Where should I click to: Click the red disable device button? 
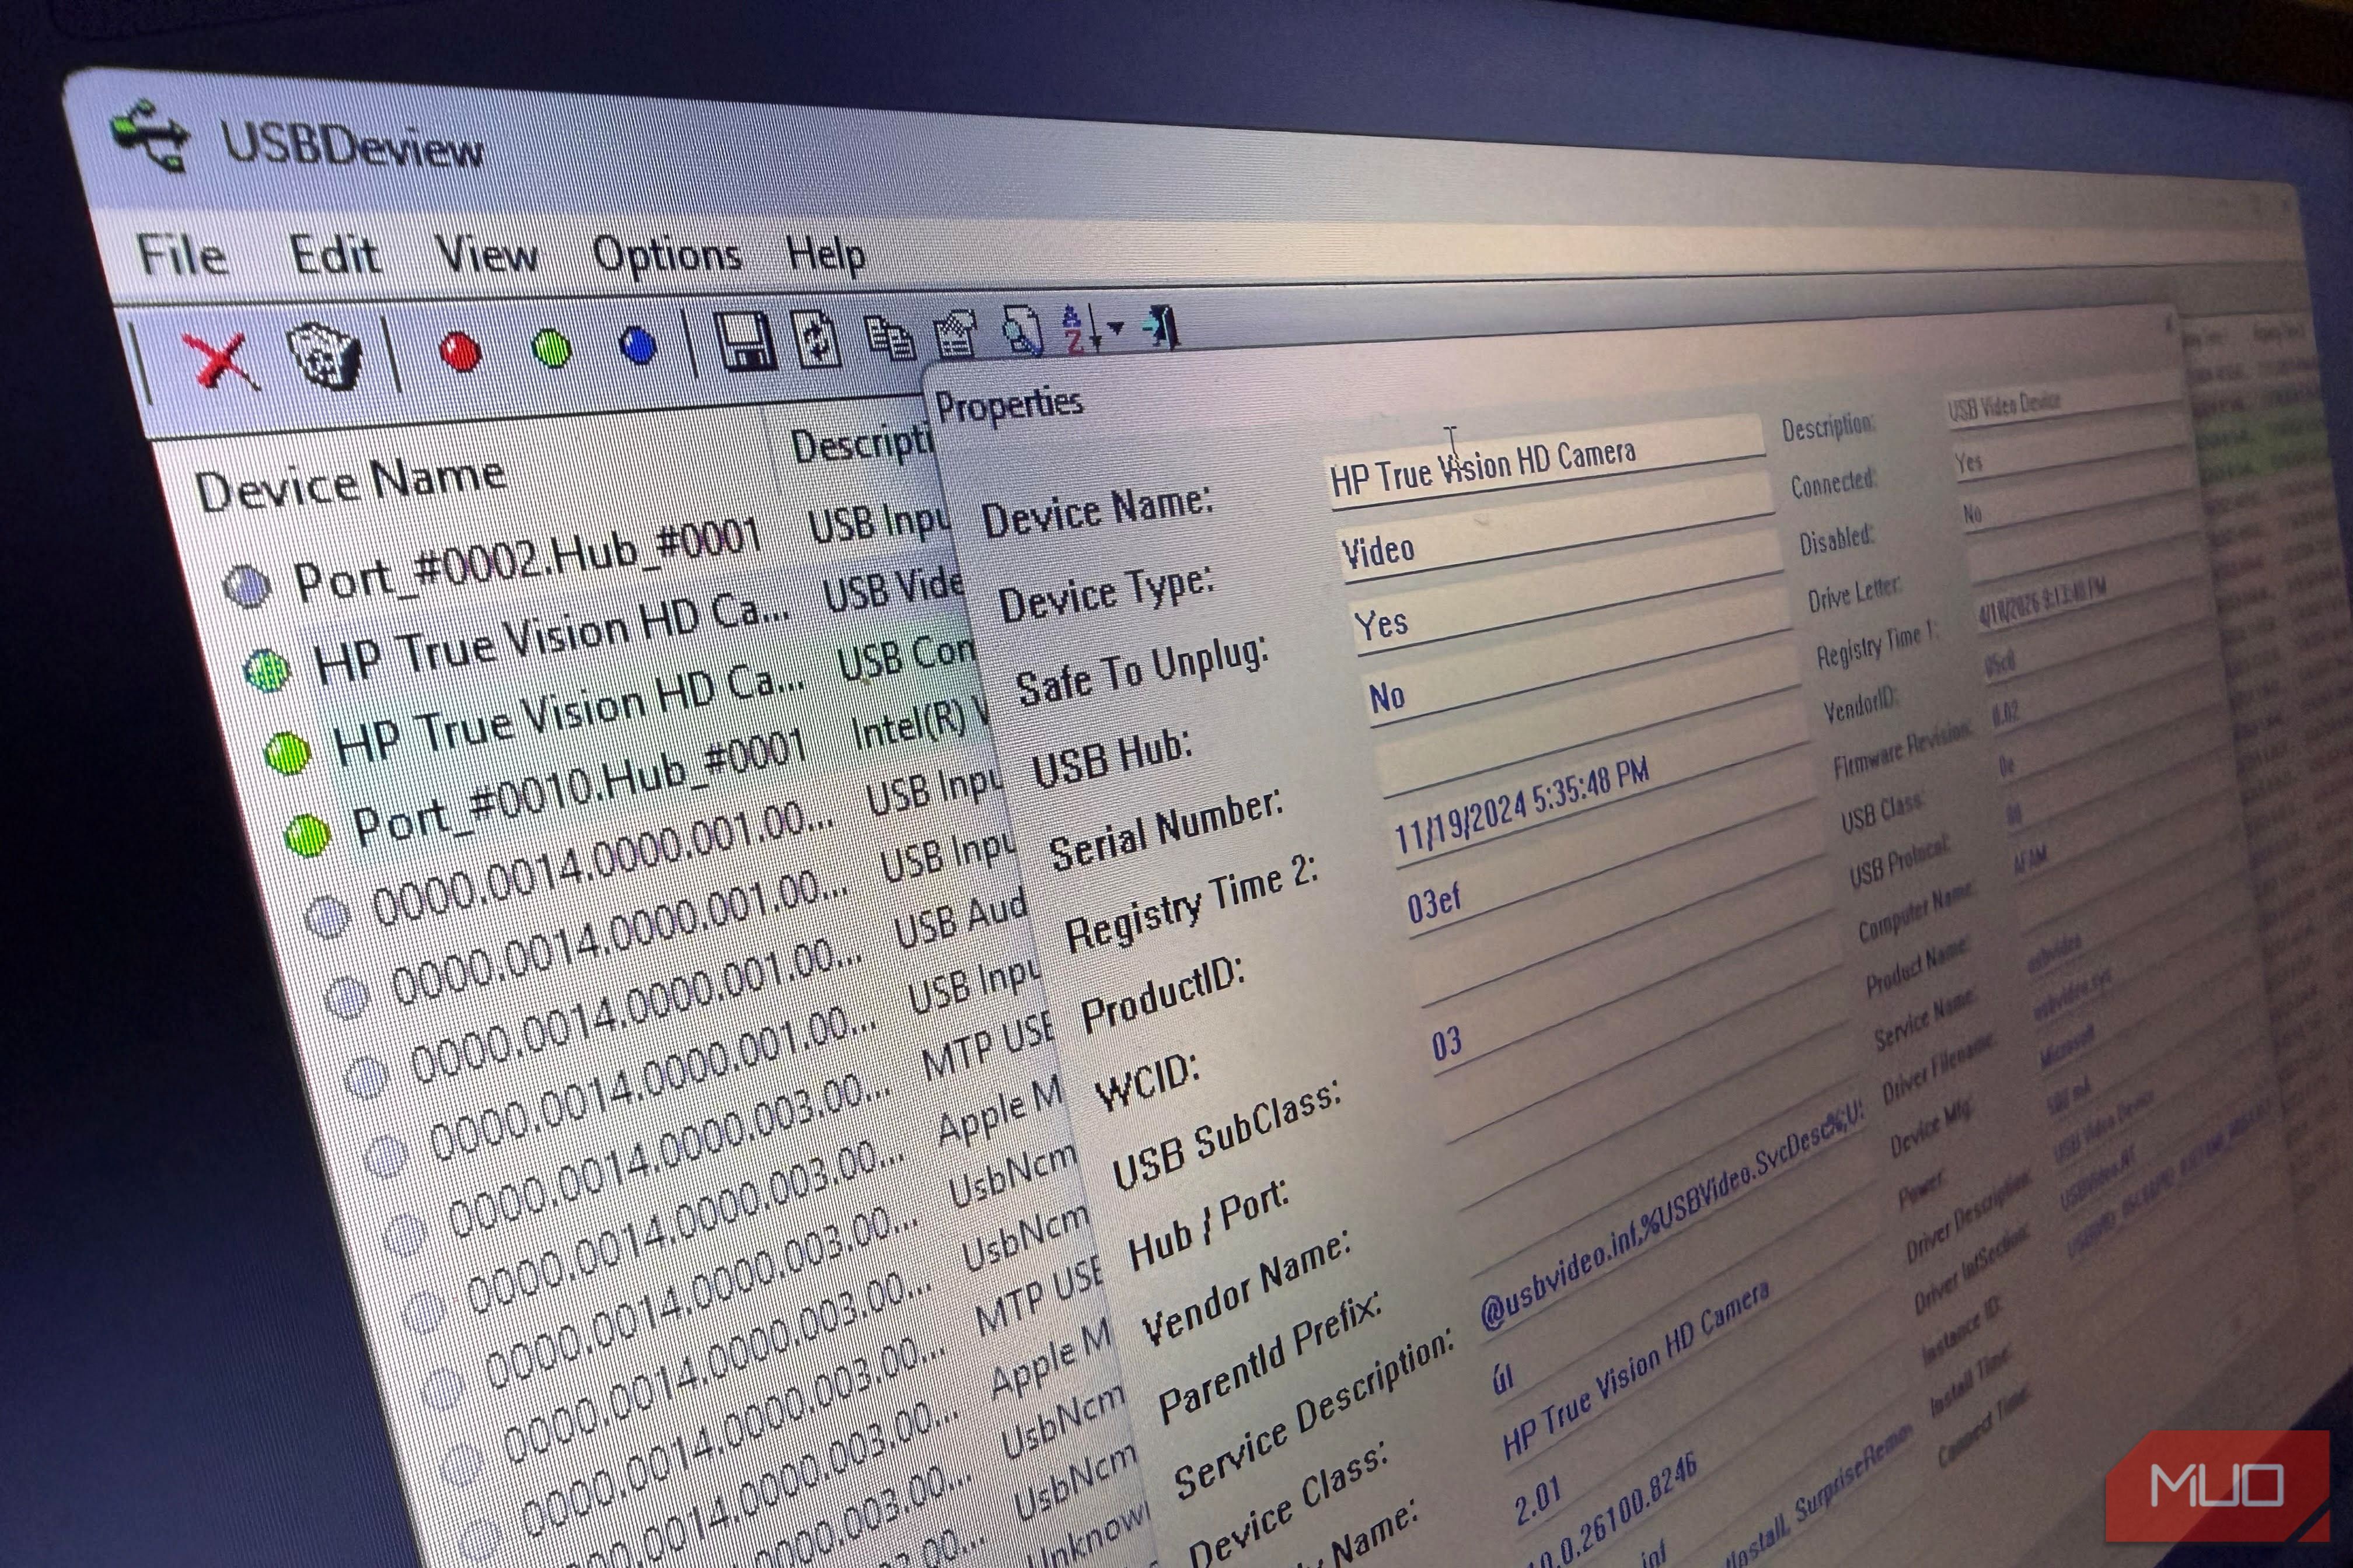(x=459, y=351)
